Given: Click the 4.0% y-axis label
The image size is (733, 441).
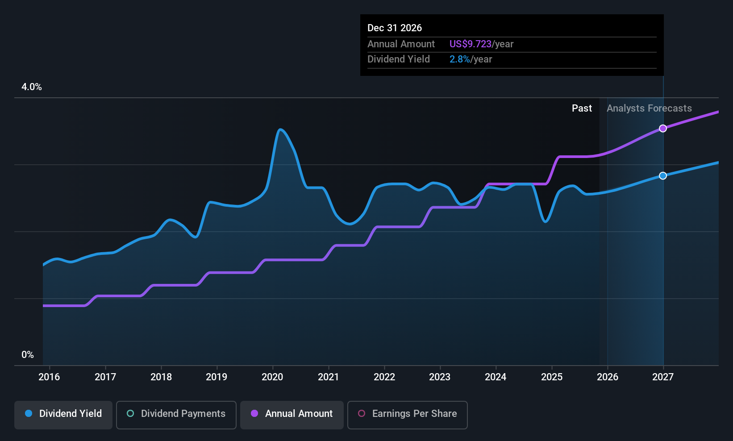Looking at the screenshot, I should point(32,87).
